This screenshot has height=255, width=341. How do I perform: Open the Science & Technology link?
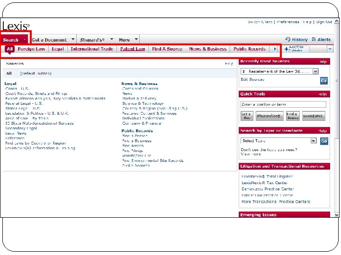(143, 103)
